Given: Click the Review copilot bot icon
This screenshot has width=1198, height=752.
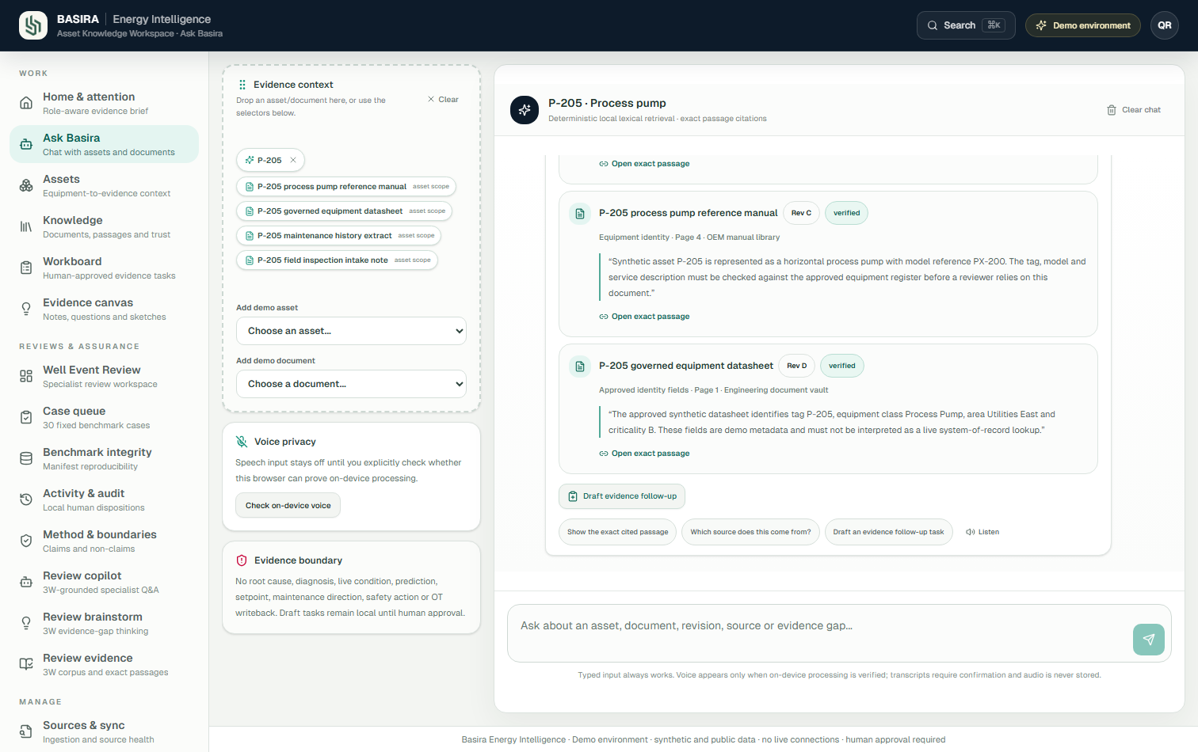Looking at the screenshot, I should click(x=26, y=582).
